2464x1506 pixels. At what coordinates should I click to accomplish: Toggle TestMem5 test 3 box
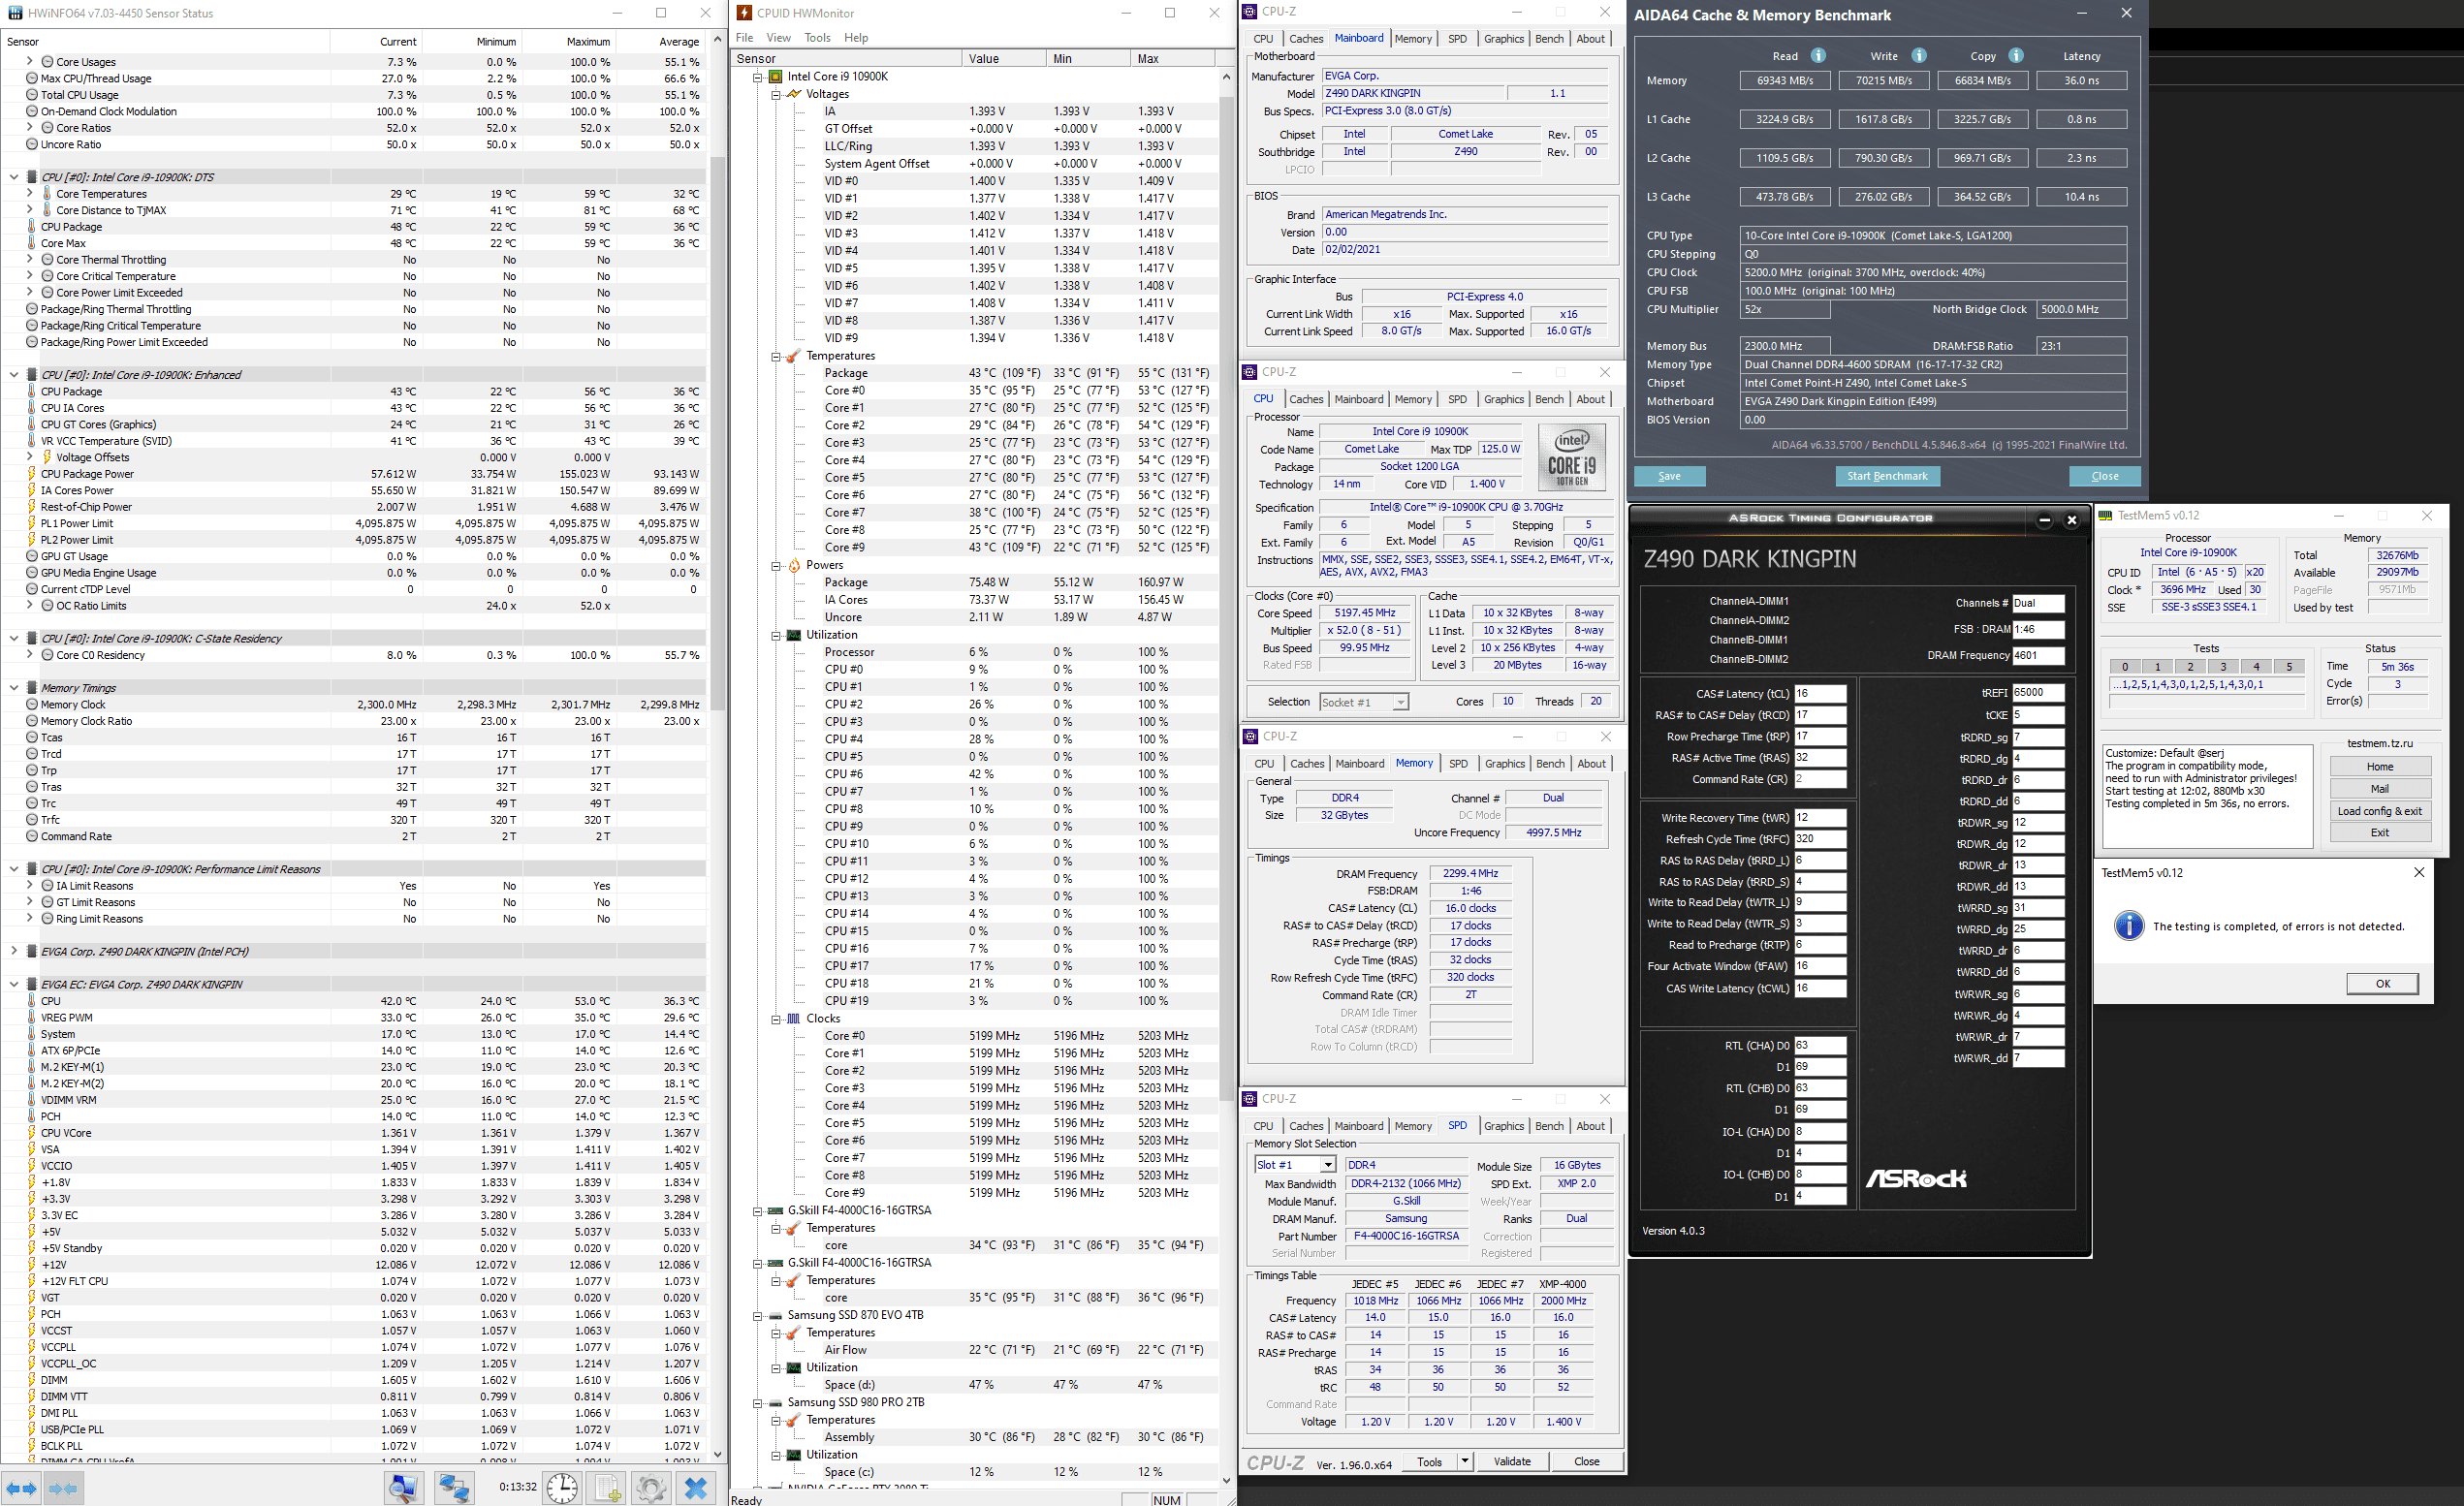pyautogui.click(x=2224, y=666)
